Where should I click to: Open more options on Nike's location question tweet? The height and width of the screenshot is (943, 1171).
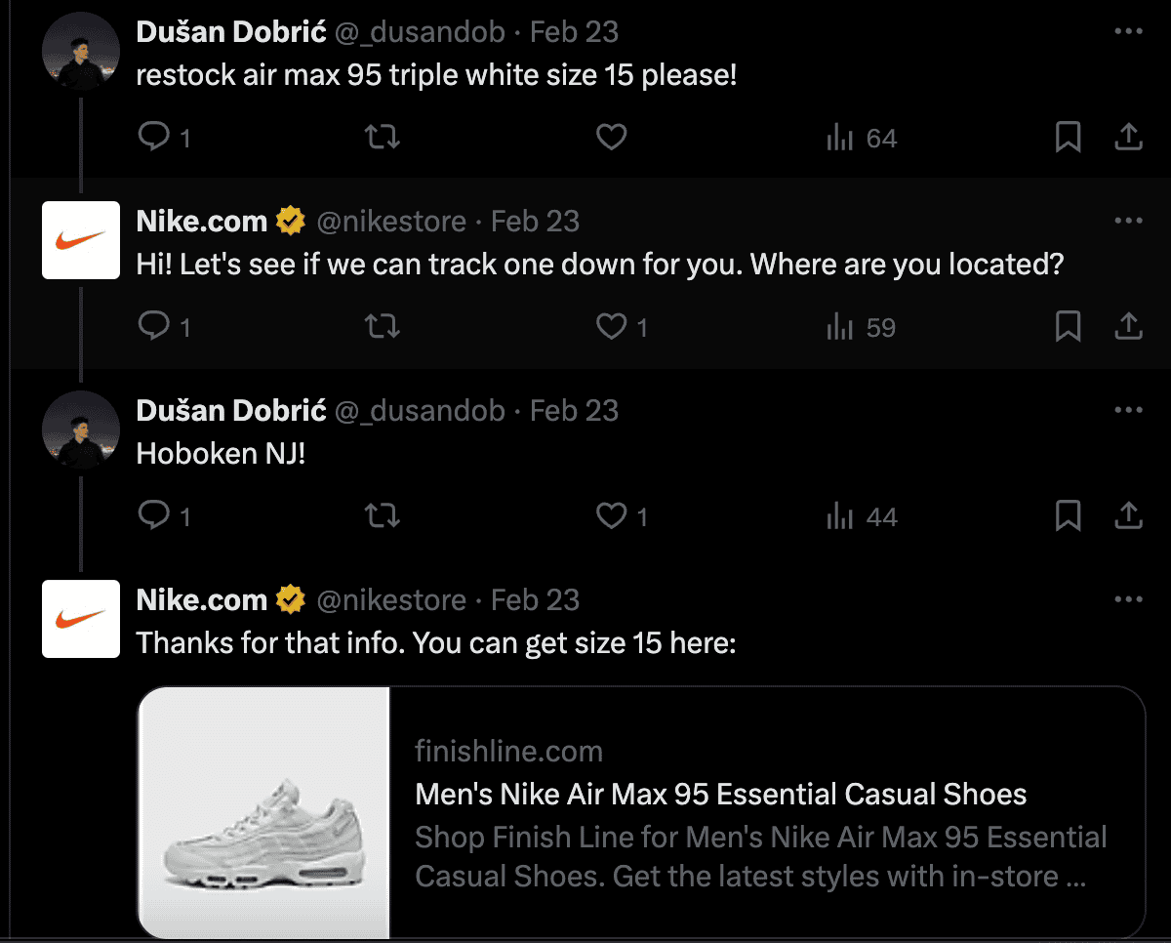point(1128,222)
